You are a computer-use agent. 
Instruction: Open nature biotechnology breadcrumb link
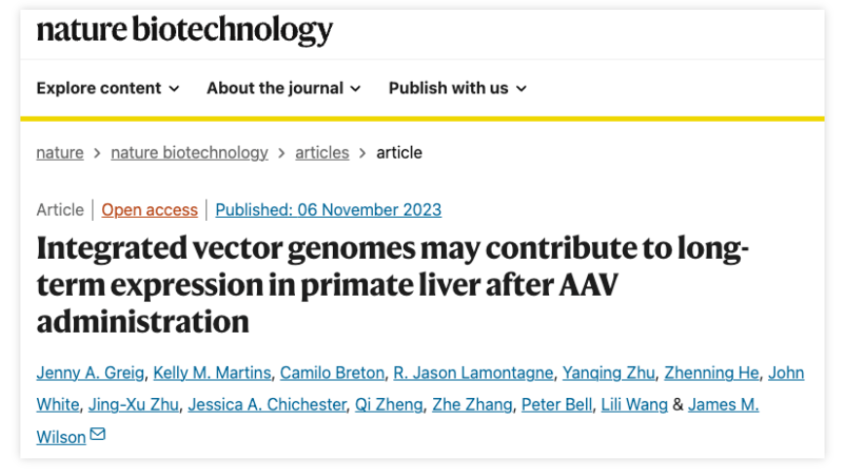[190, 153]
